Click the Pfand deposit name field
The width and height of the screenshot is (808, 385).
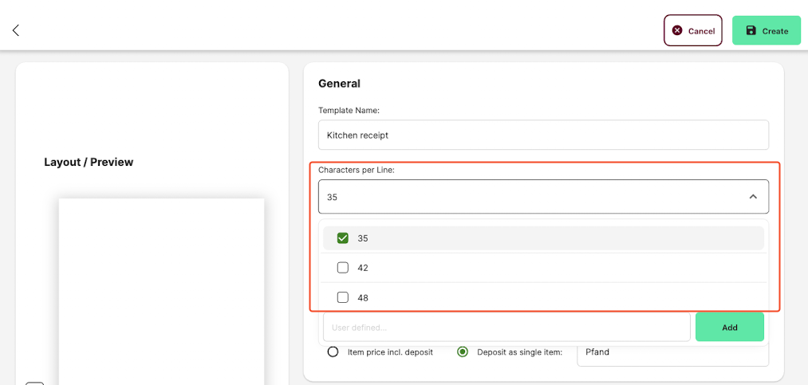coord(672,352)
